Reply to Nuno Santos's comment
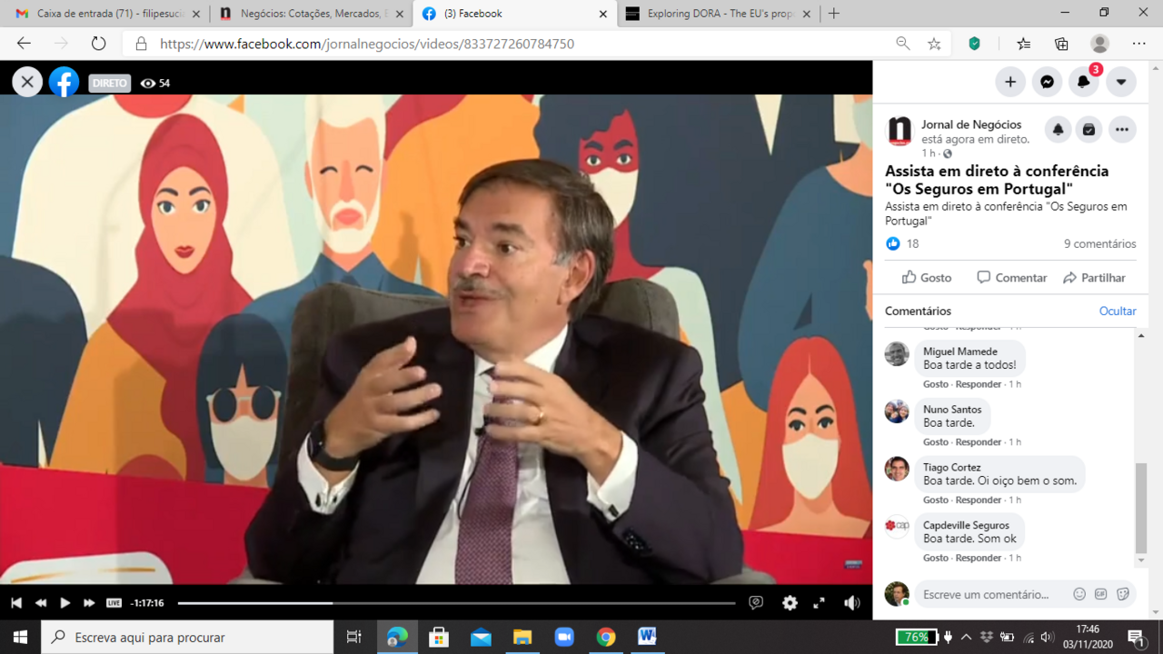1163x654 pixels. pos(979,442)
